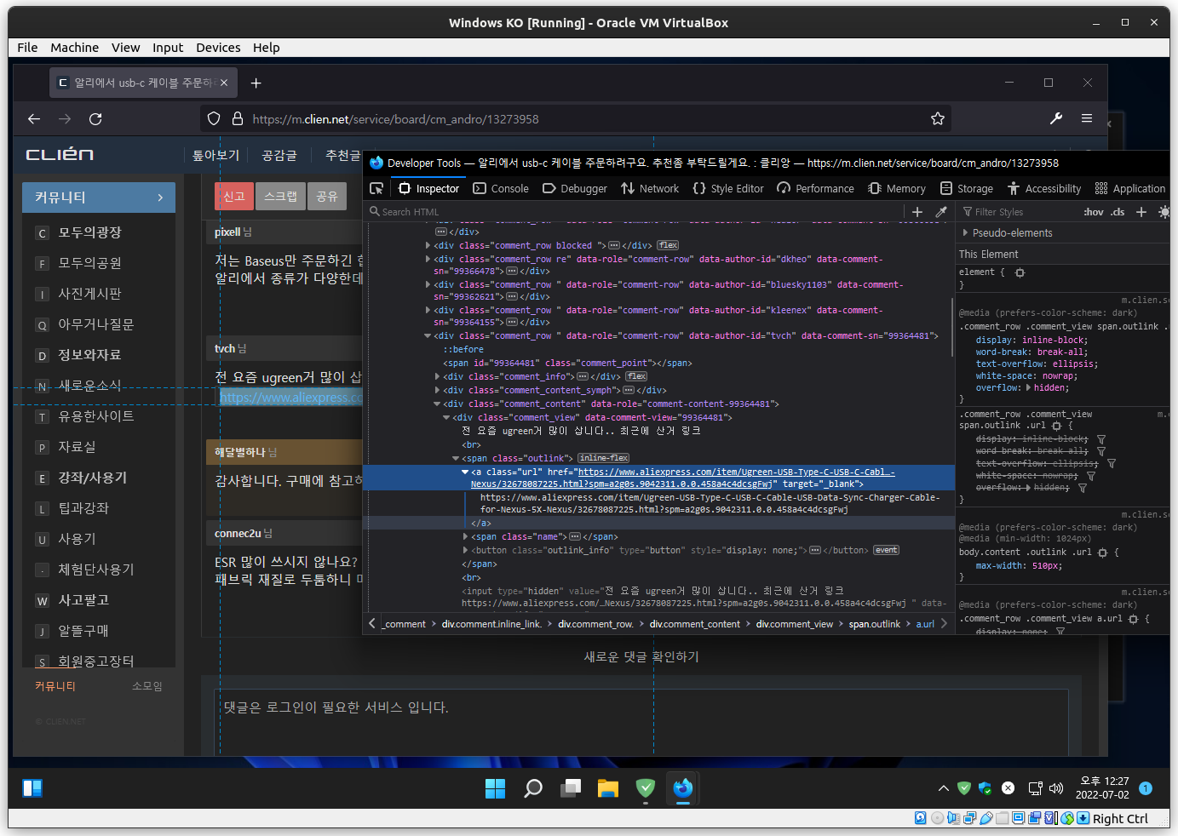The image size is (1178, 836).
Task: Click the selector highlighter icon for element rule
Action: [1020, 272]
